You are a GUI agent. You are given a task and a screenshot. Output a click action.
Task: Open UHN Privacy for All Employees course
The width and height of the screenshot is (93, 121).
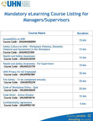coord(20,72)
